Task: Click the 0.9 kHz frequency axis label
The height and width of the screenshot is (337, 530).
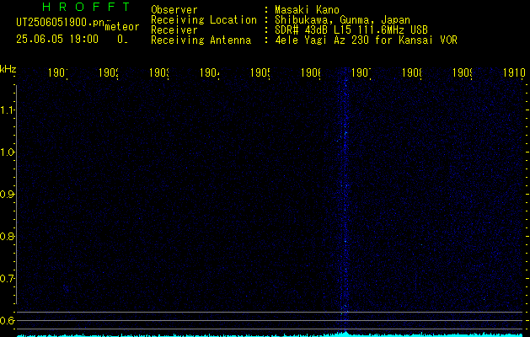Action: [x=7, y=195]
